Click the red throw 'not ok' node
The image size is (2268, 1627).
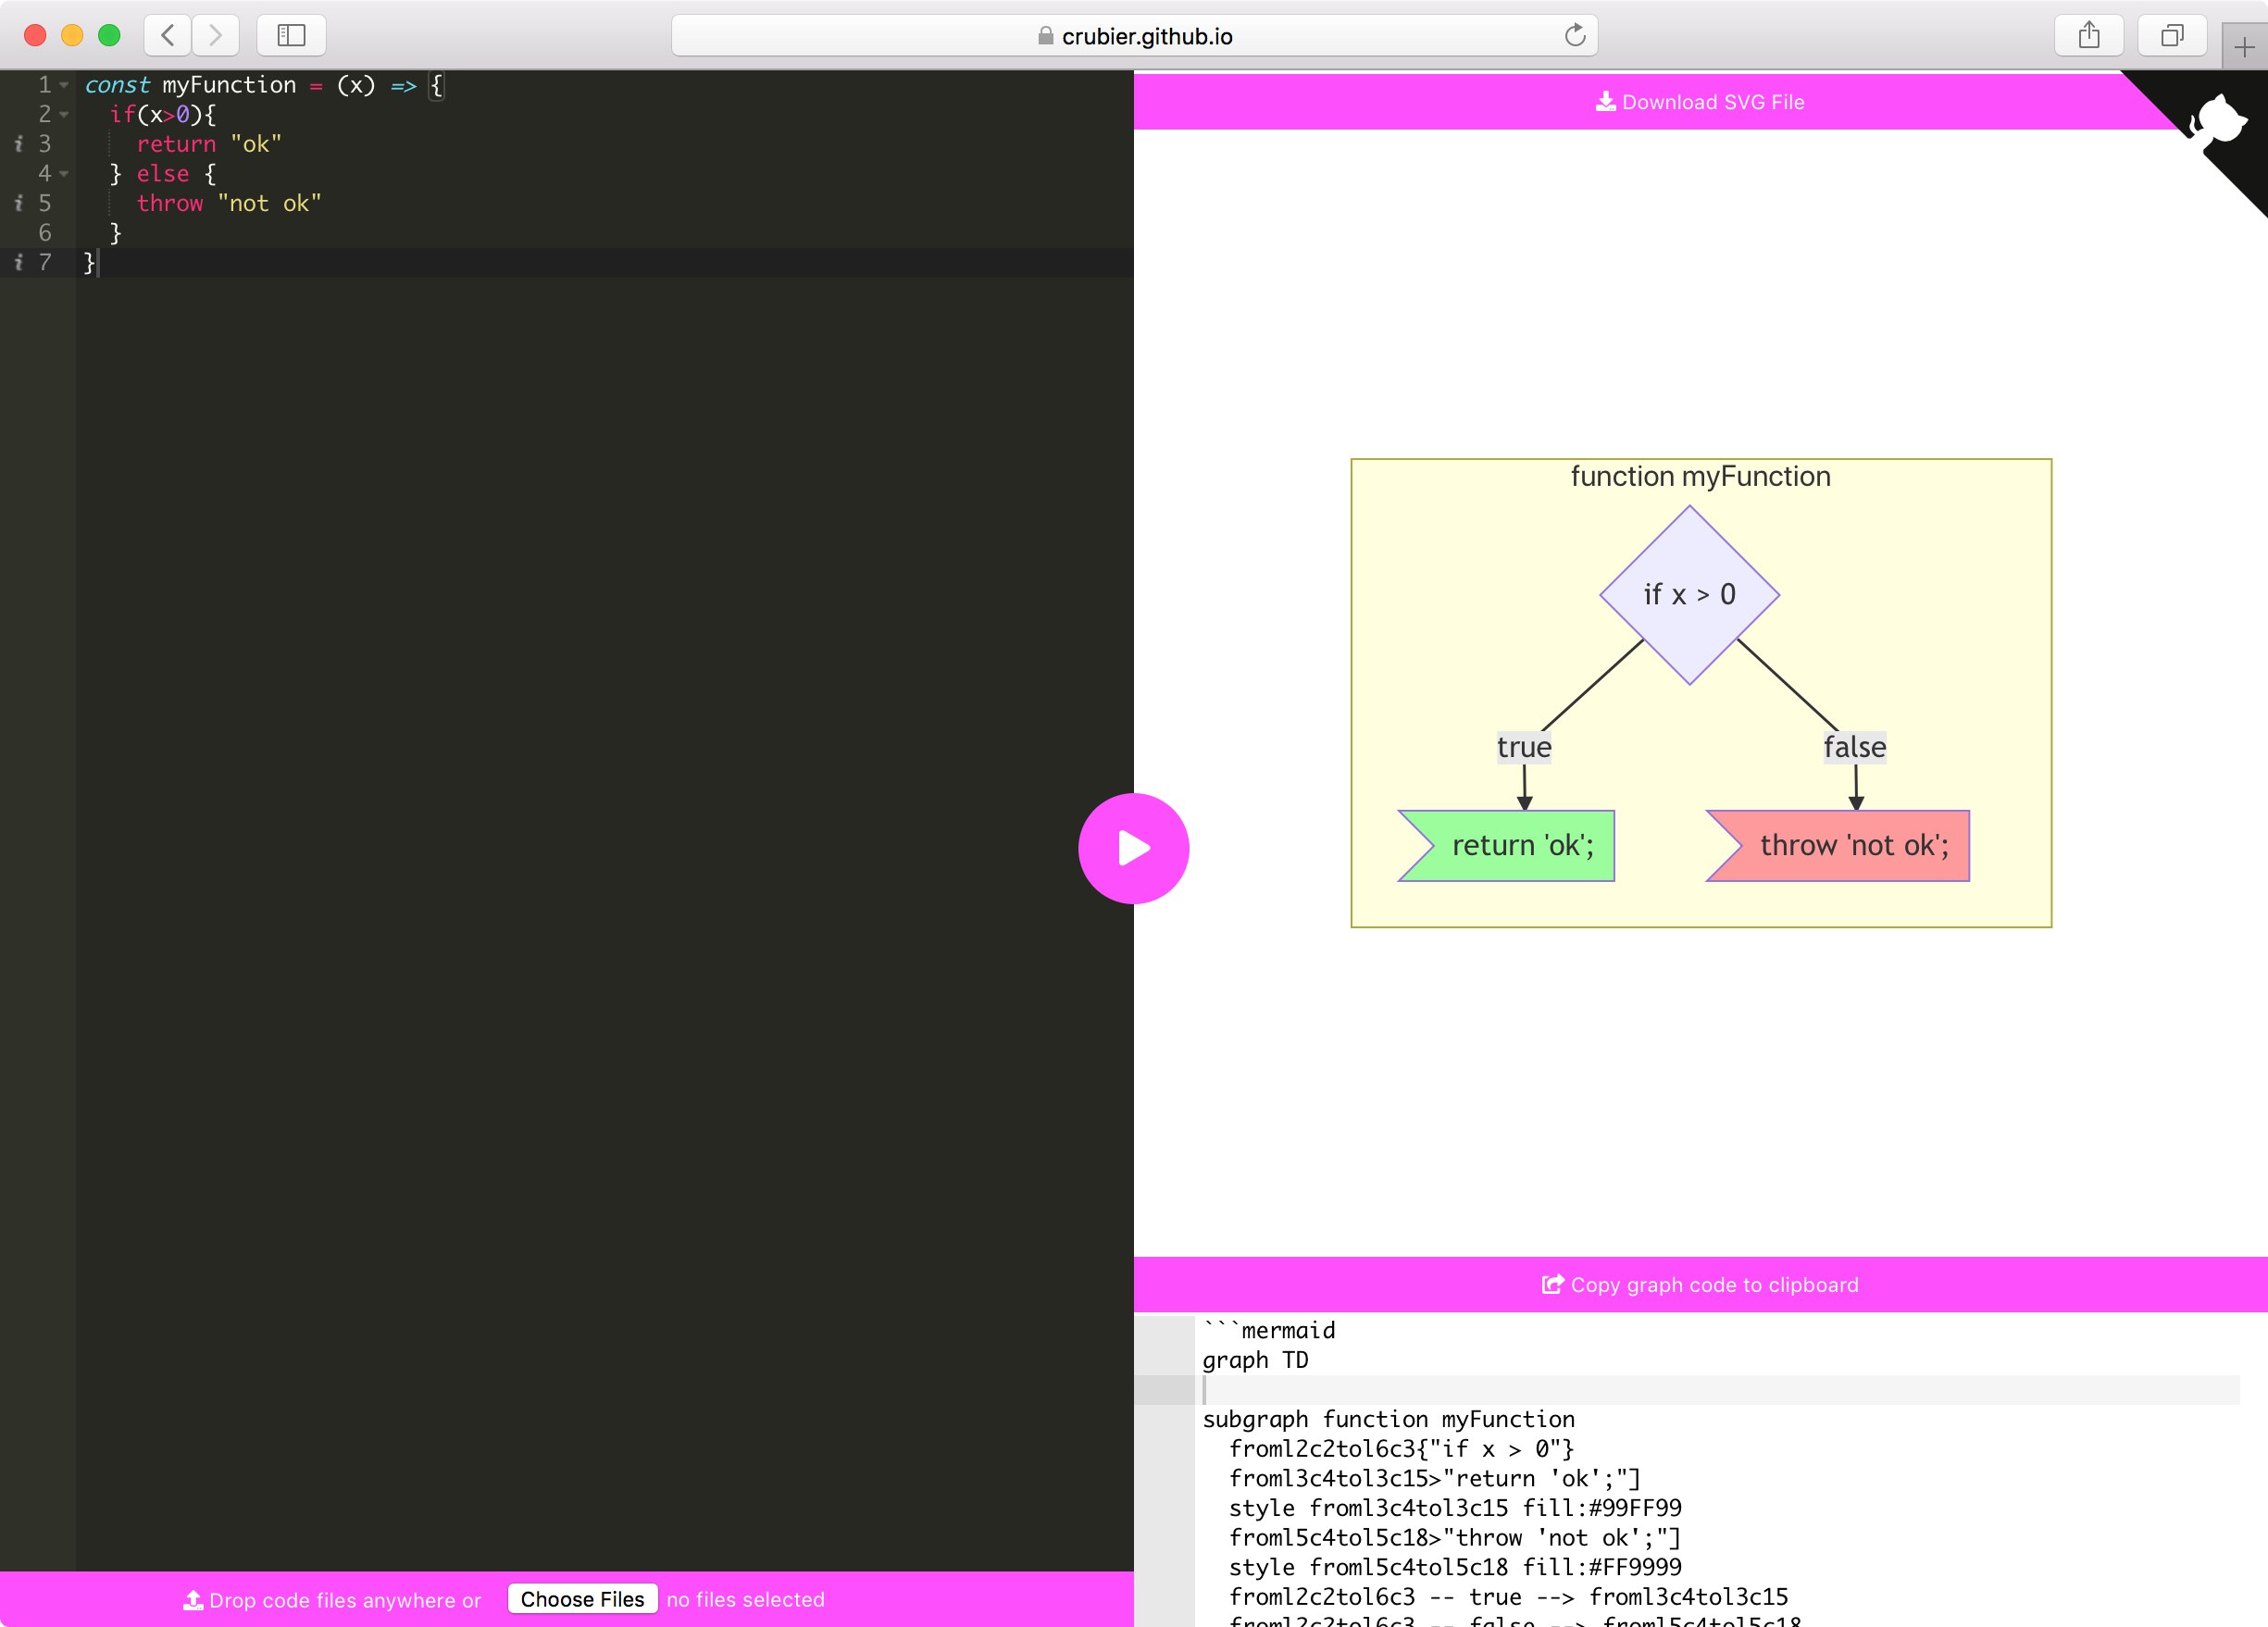pos(1838,846)
